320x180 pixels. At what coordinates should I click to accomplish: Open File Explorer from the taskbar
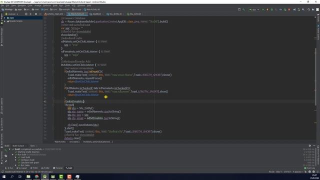(x=28, y=176)
